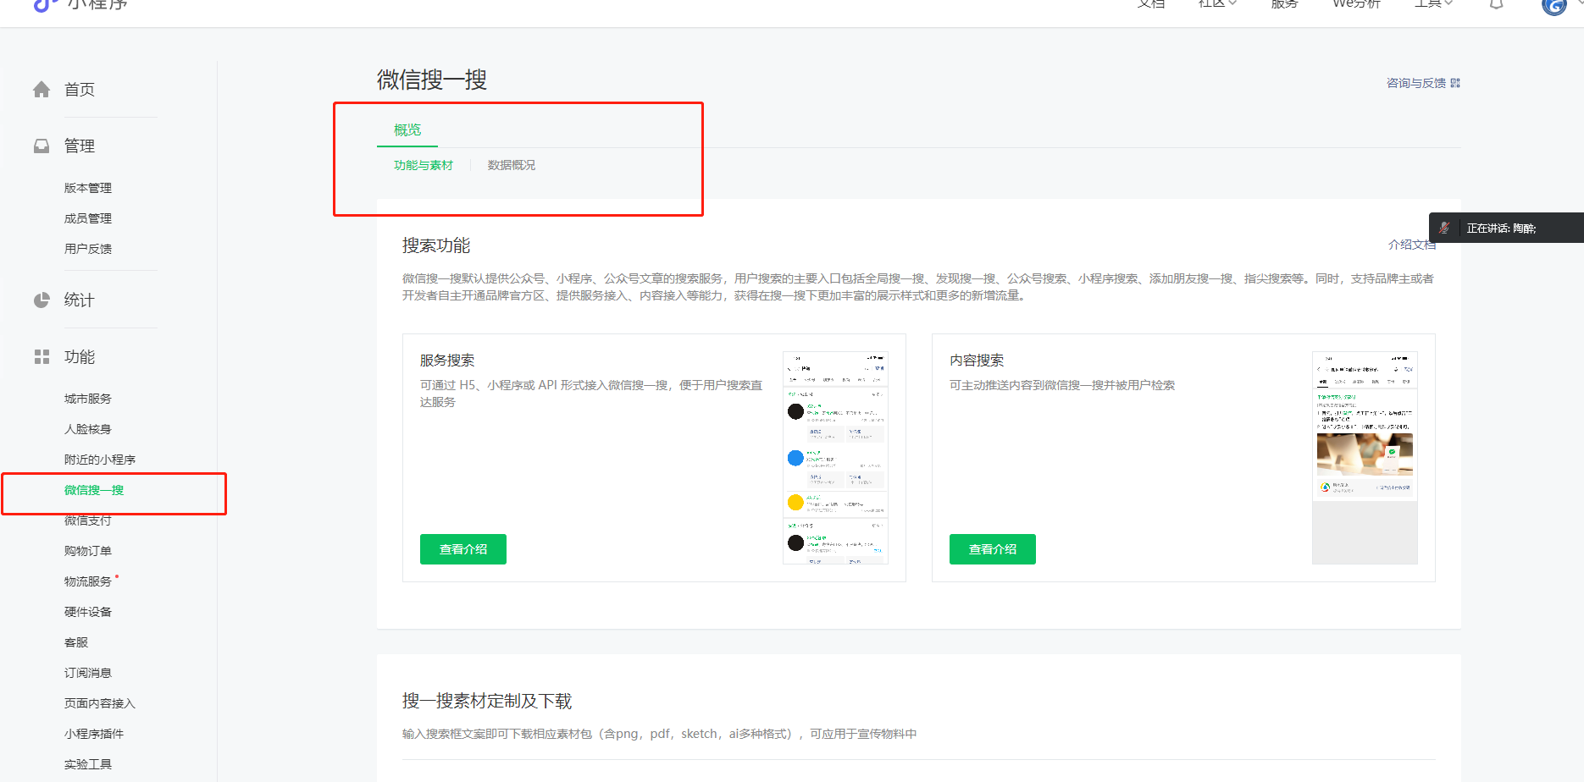
Task: Go to 页面内容接入 in the sidebar
Action: click(x=100, y=703)
